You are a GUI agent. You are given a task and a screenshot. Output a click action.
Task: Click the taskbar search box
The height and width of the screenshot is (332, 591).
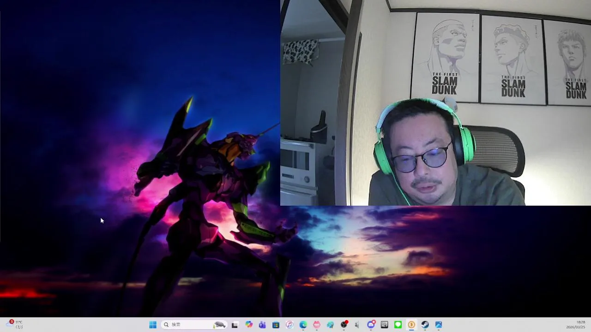click(194, 325)
